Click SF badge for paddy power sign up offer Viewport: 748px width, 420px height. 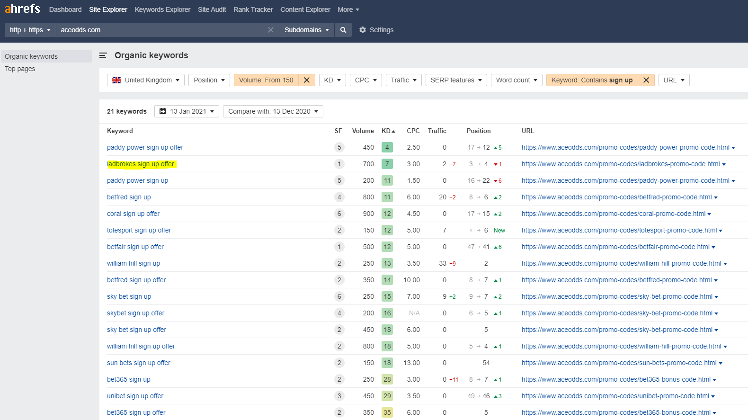[339, 147]
